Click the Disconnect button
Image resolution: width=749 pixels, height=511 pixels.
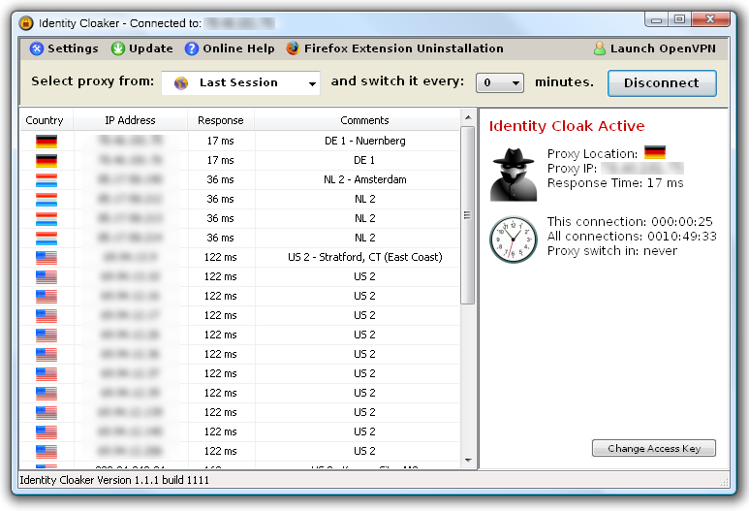(662, 83)
